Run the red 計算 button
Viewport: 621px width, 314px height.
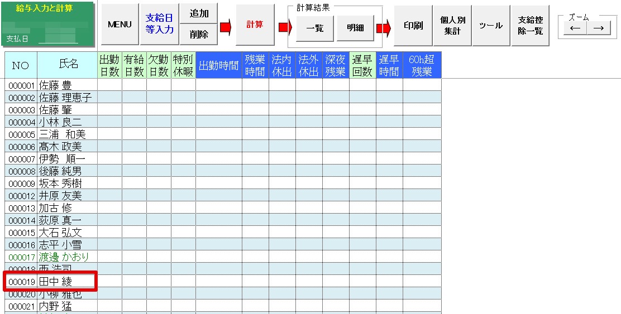click(x=255, y=25)
